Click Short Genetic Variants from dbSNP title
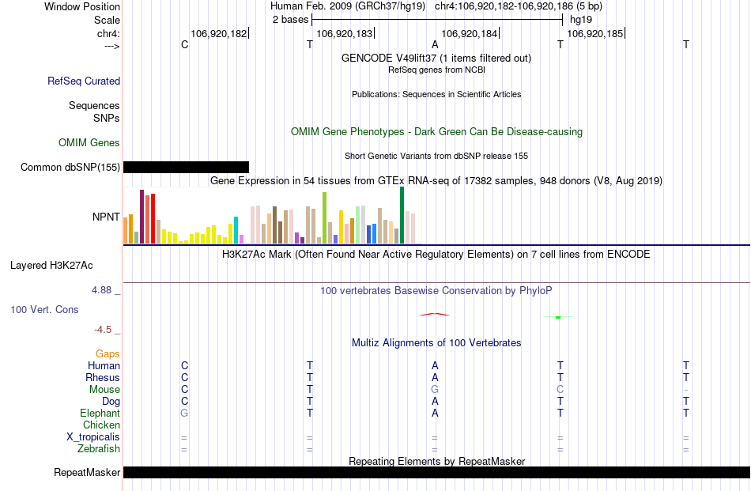The width and height of the screenshot is (751, 491). (436, 156)
